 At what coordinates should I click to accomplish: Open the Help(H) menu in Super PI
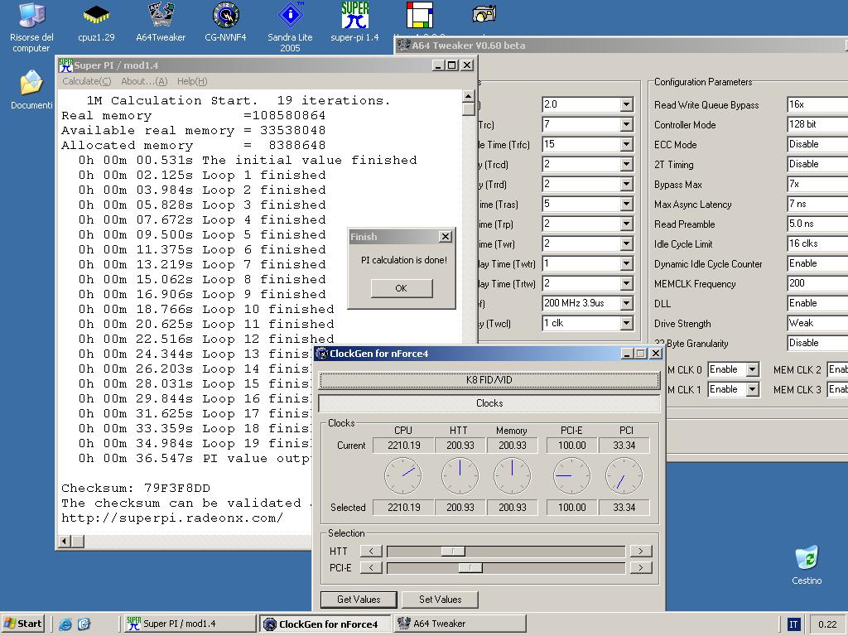tap(192, 81)
